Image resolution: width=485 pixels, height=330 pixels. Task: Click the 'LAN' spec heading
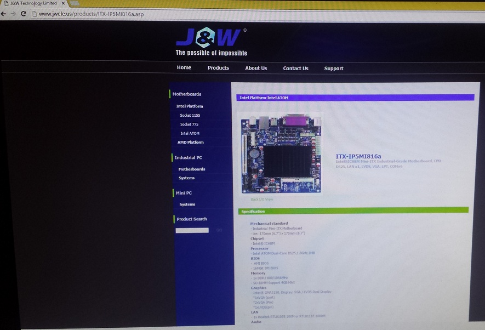[x=255, y=312]
